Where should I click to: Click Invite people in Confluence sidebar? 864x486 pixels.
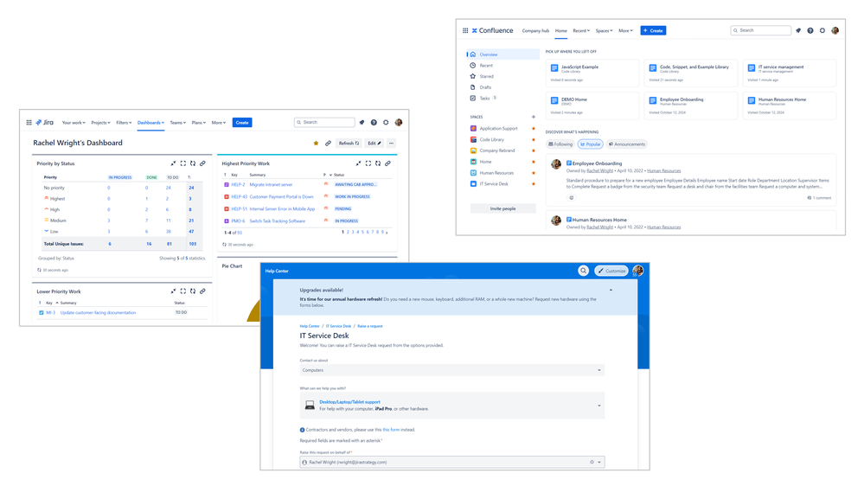click(x=502, y=208)
